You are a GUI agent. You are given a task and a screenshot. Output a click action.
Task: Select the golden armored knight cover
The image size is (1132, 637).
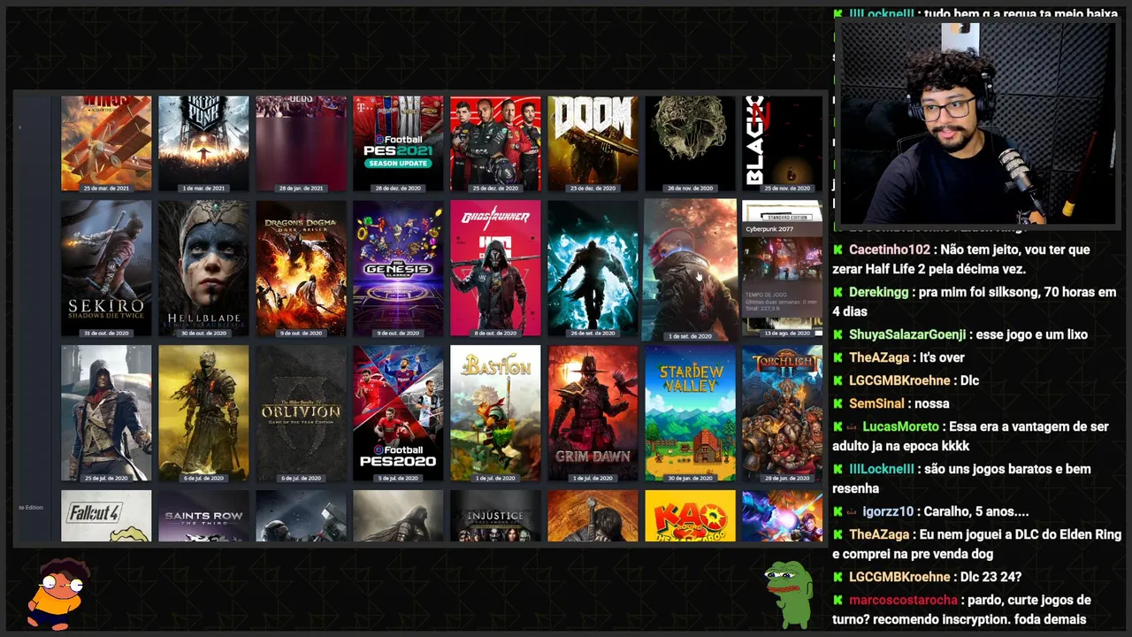tap(203, 413)
